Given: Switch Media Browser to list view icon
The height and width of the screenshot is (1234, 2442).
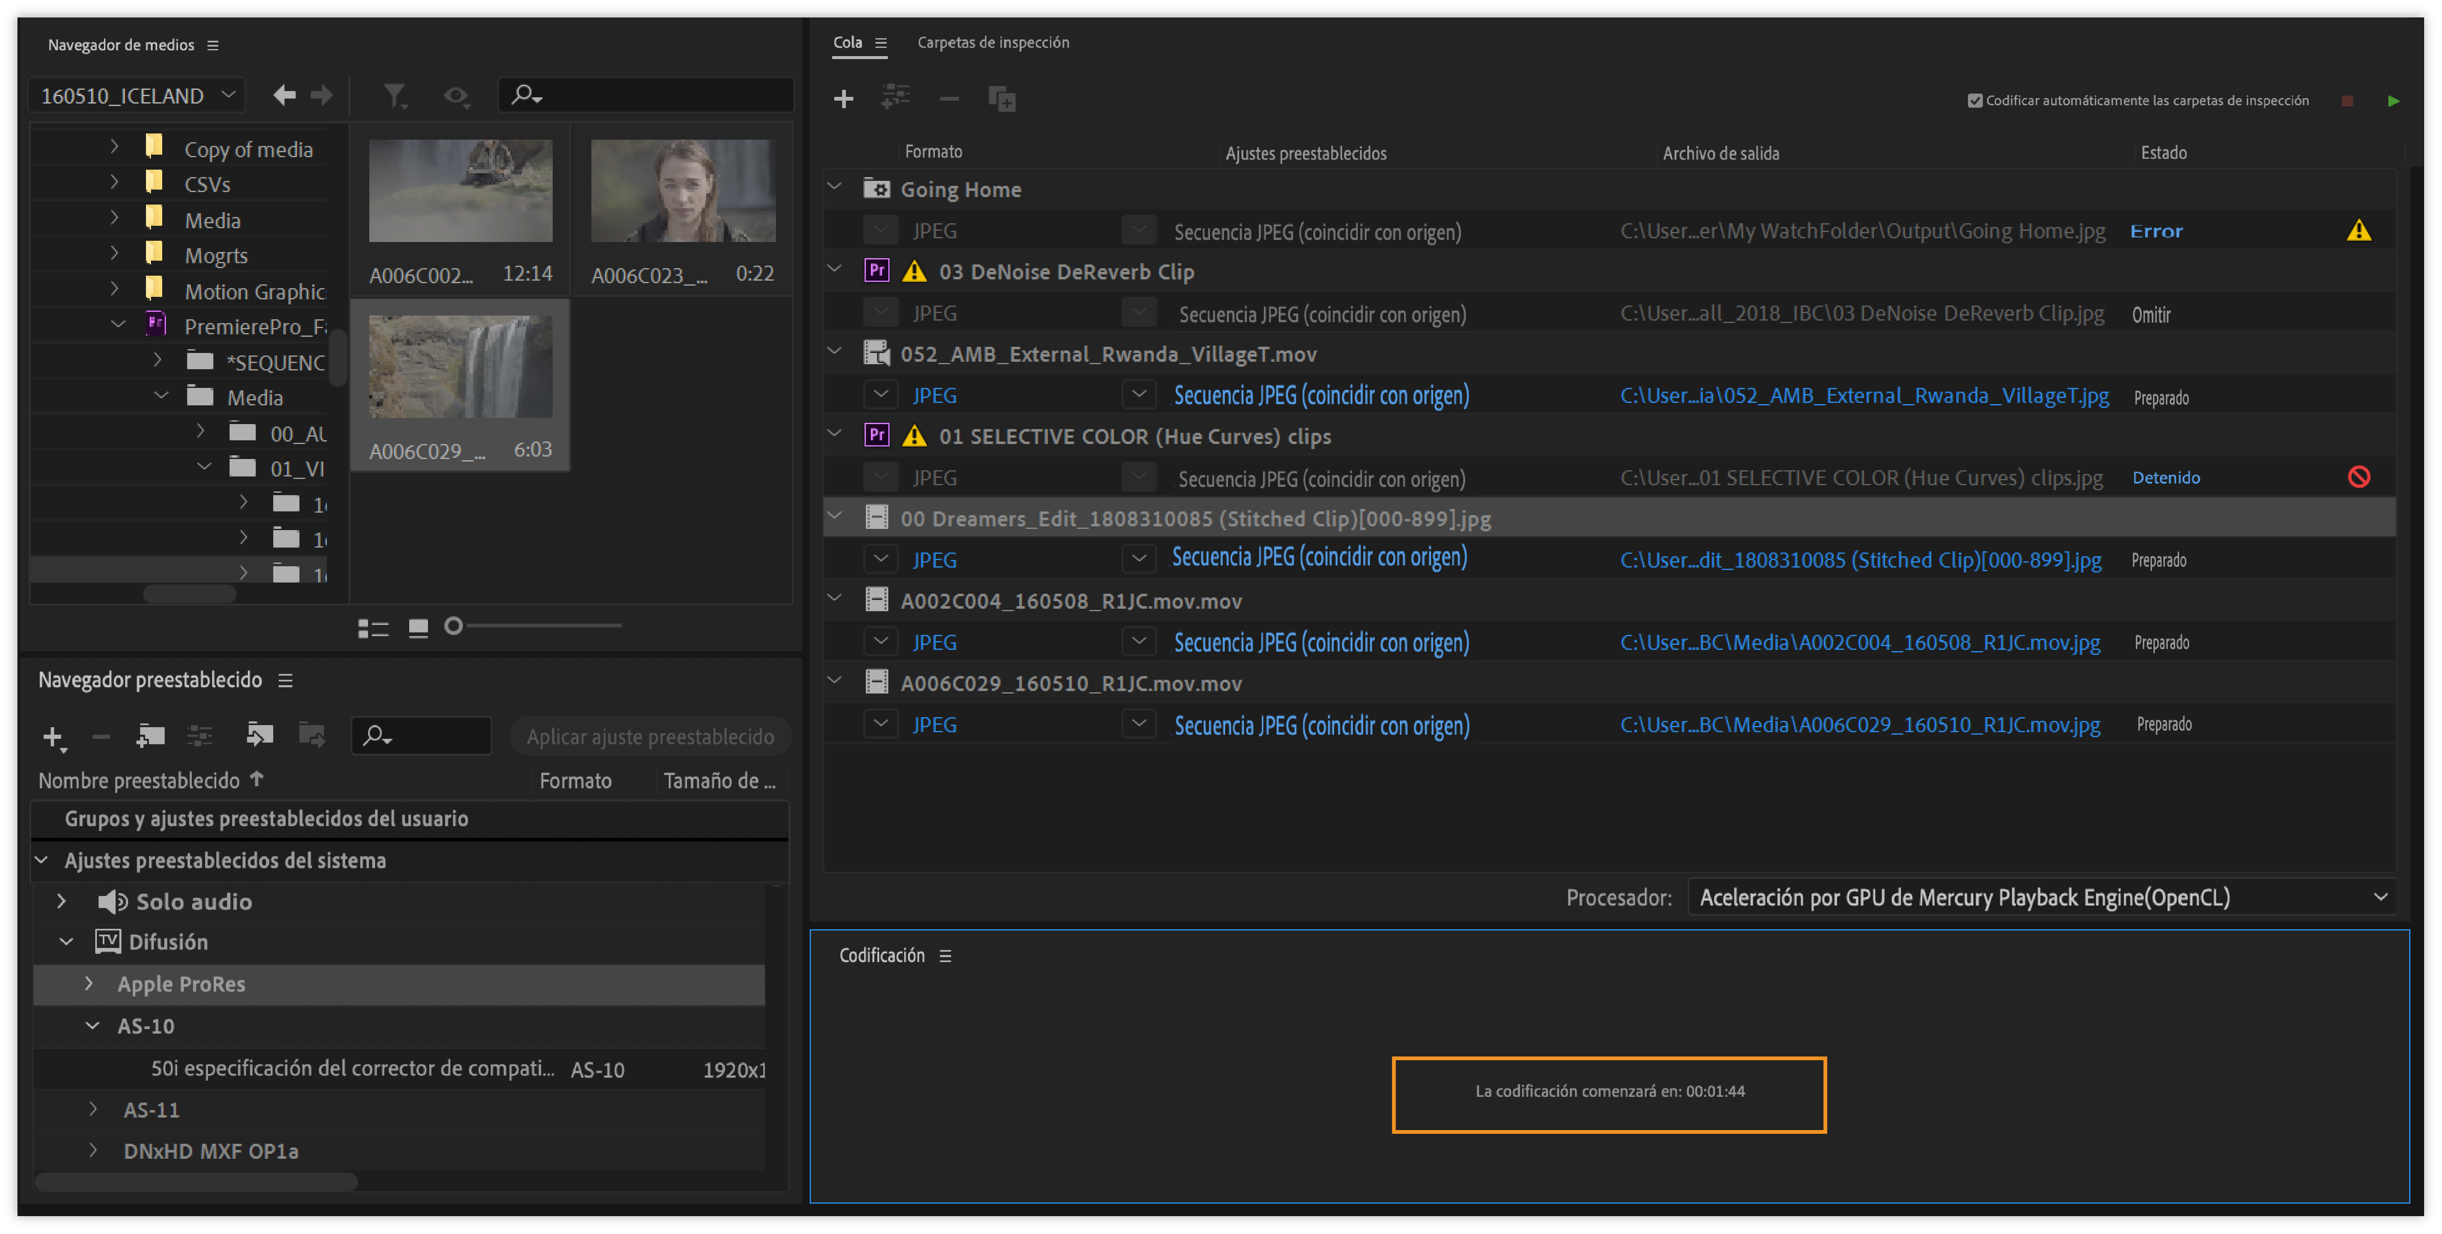Looking at the screenshot, I should [x=373, y=627].
